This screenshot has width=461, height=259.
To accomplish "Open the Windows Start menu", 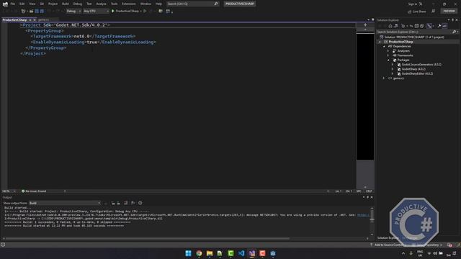I will 188,253.
